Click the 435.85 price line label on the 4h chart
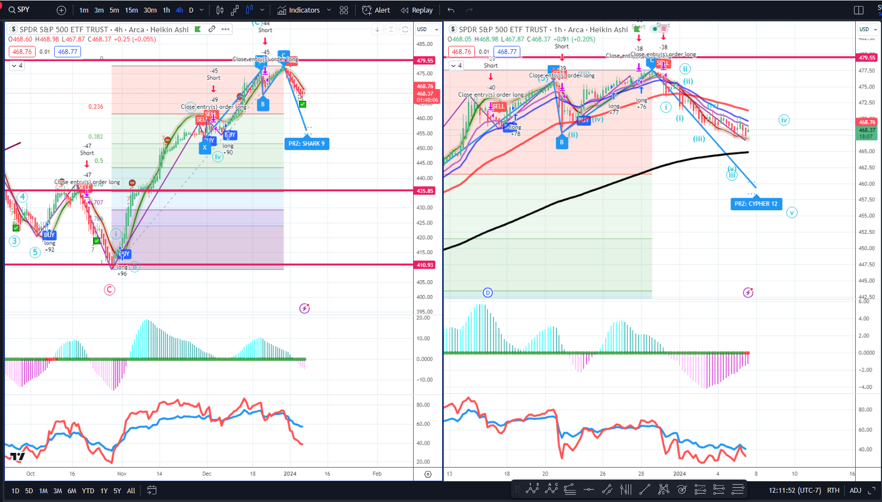The height and width of the screenshot is (502, 882). pos(425,191)
